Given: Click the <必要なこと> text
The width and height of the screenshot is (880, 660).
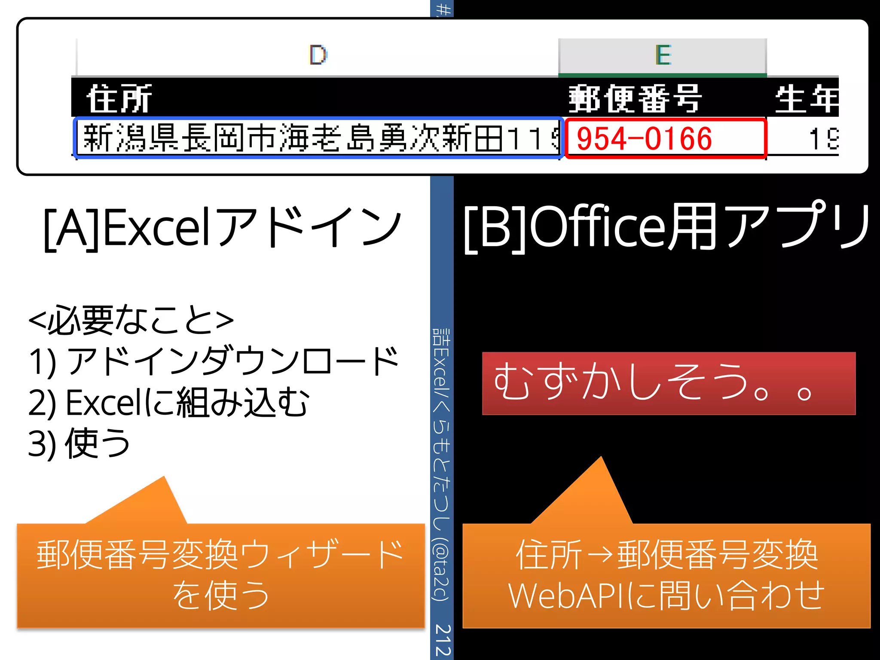Looking at the screenshot, I should (x=131, y=321).
